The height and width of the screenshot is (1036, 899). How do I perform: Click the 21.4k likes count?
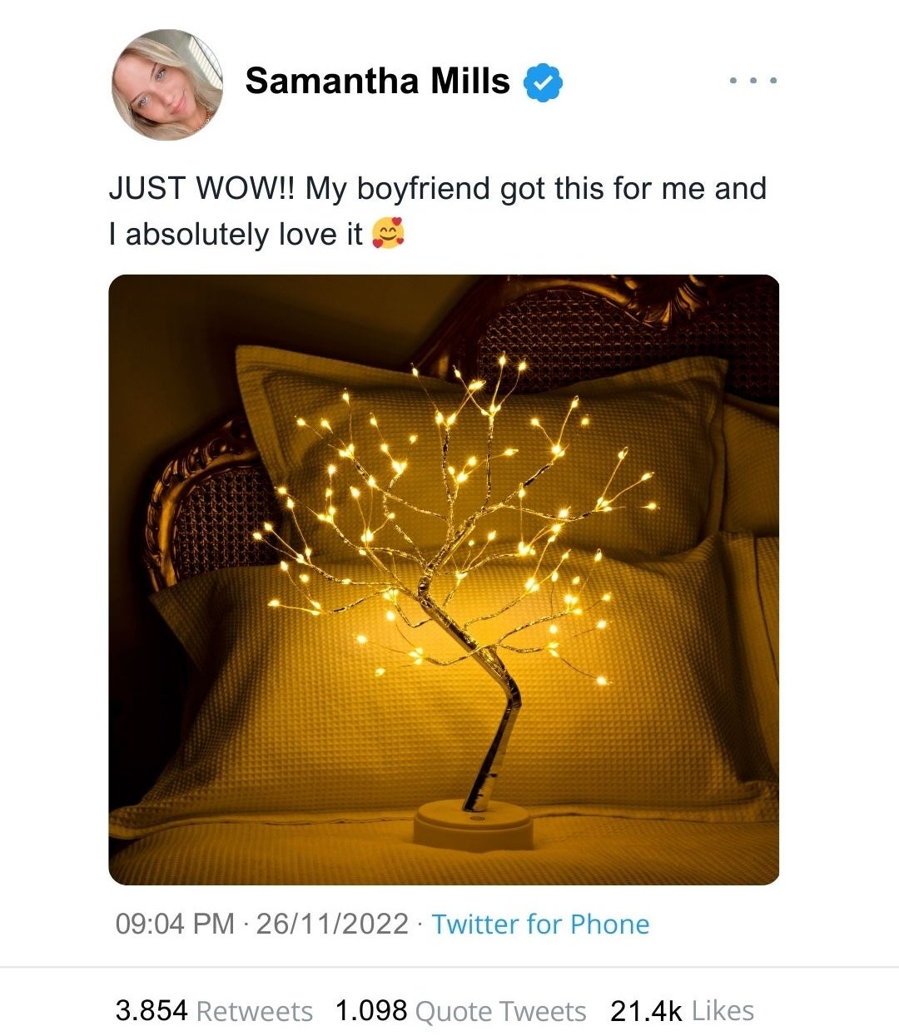646,1010
